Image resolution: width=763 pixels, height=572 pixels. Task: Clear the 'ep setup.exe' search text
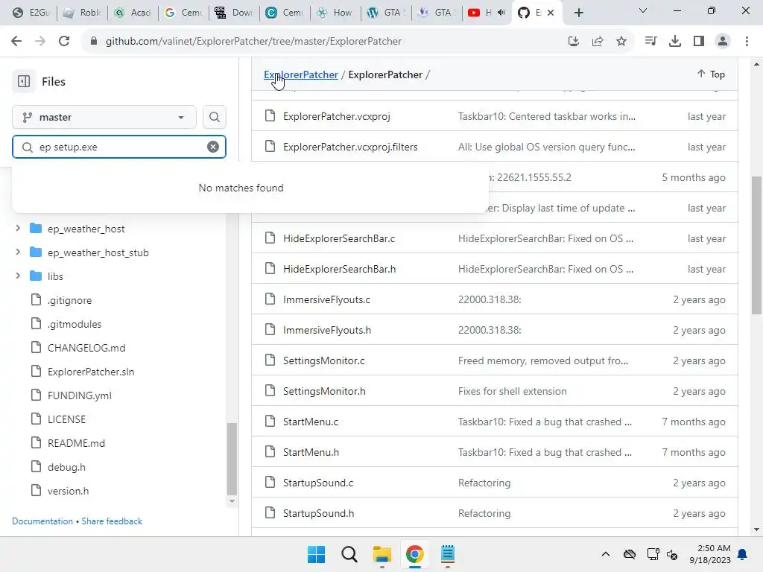click(213, 147)
